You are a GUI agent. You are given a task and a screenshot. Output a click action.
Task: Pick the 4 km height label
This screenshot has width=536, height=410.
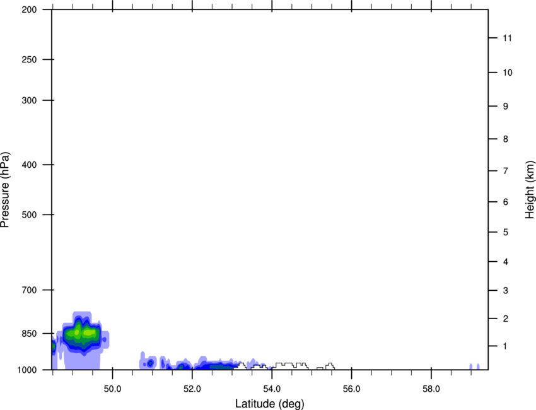click(x=506, y=262)
